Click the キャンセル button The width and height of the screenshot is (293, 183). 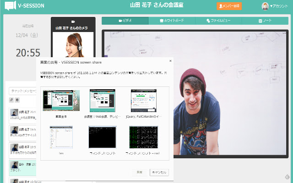click(159, 172)
